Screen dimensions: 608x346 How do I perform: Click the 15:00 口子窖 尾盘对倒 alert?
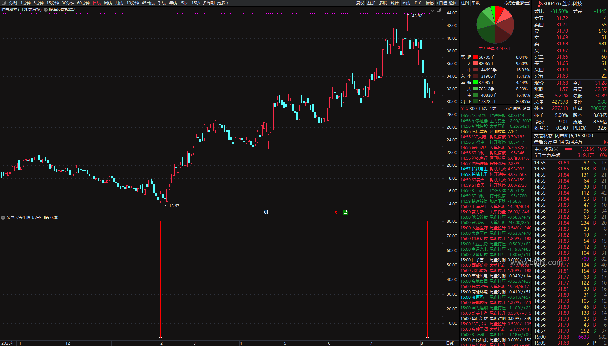pos(496,260)
